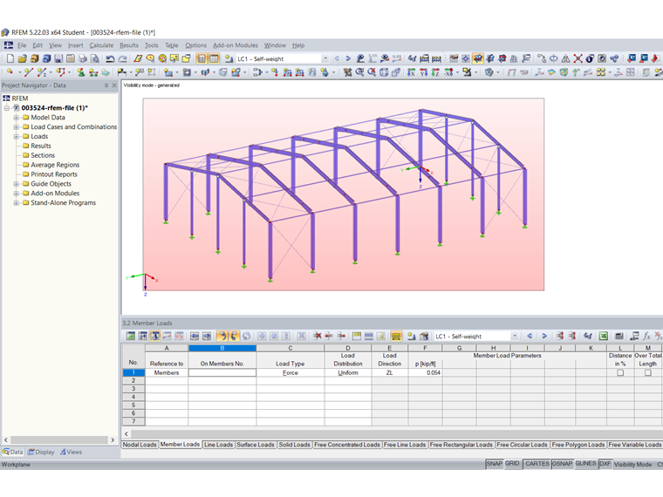Click the zoom window magnifier icon
The image size is (663, 497).
pos(359,72)
